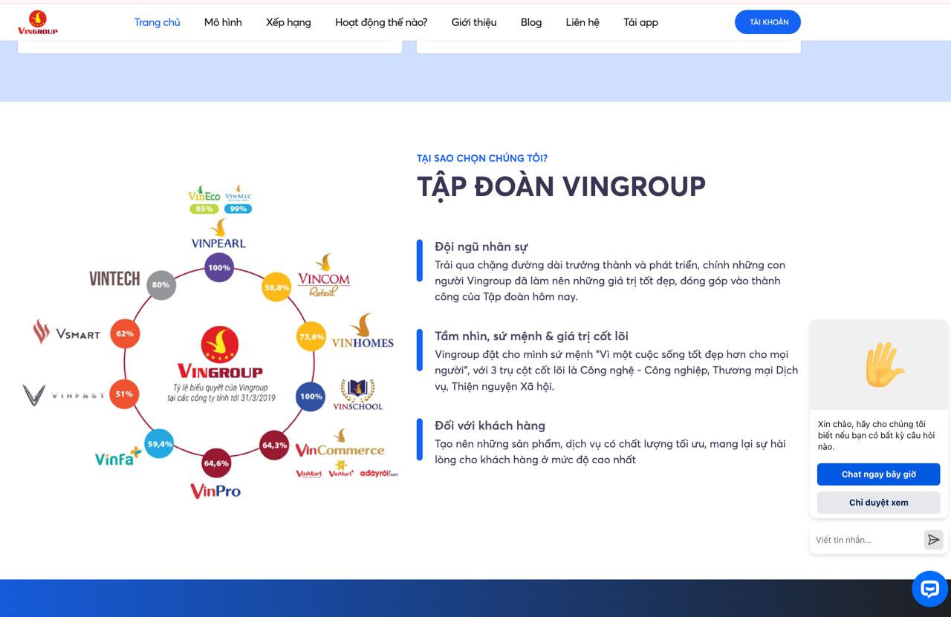Viewport: 951px width, 617px height.
Task: Choose the Chỉ duyệt xem button
Action: [878, 503]
